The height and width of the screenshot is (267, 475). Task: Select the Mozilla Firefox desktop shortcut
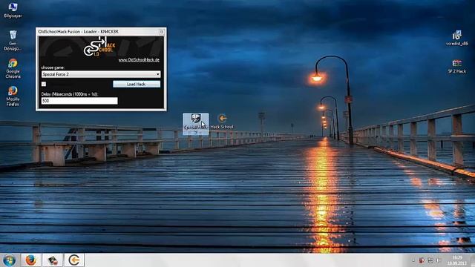(13, 96)
